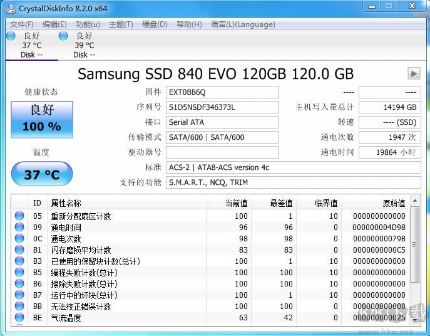Click status orb for attribute 09
430x336 pixels.
point(19,227)
